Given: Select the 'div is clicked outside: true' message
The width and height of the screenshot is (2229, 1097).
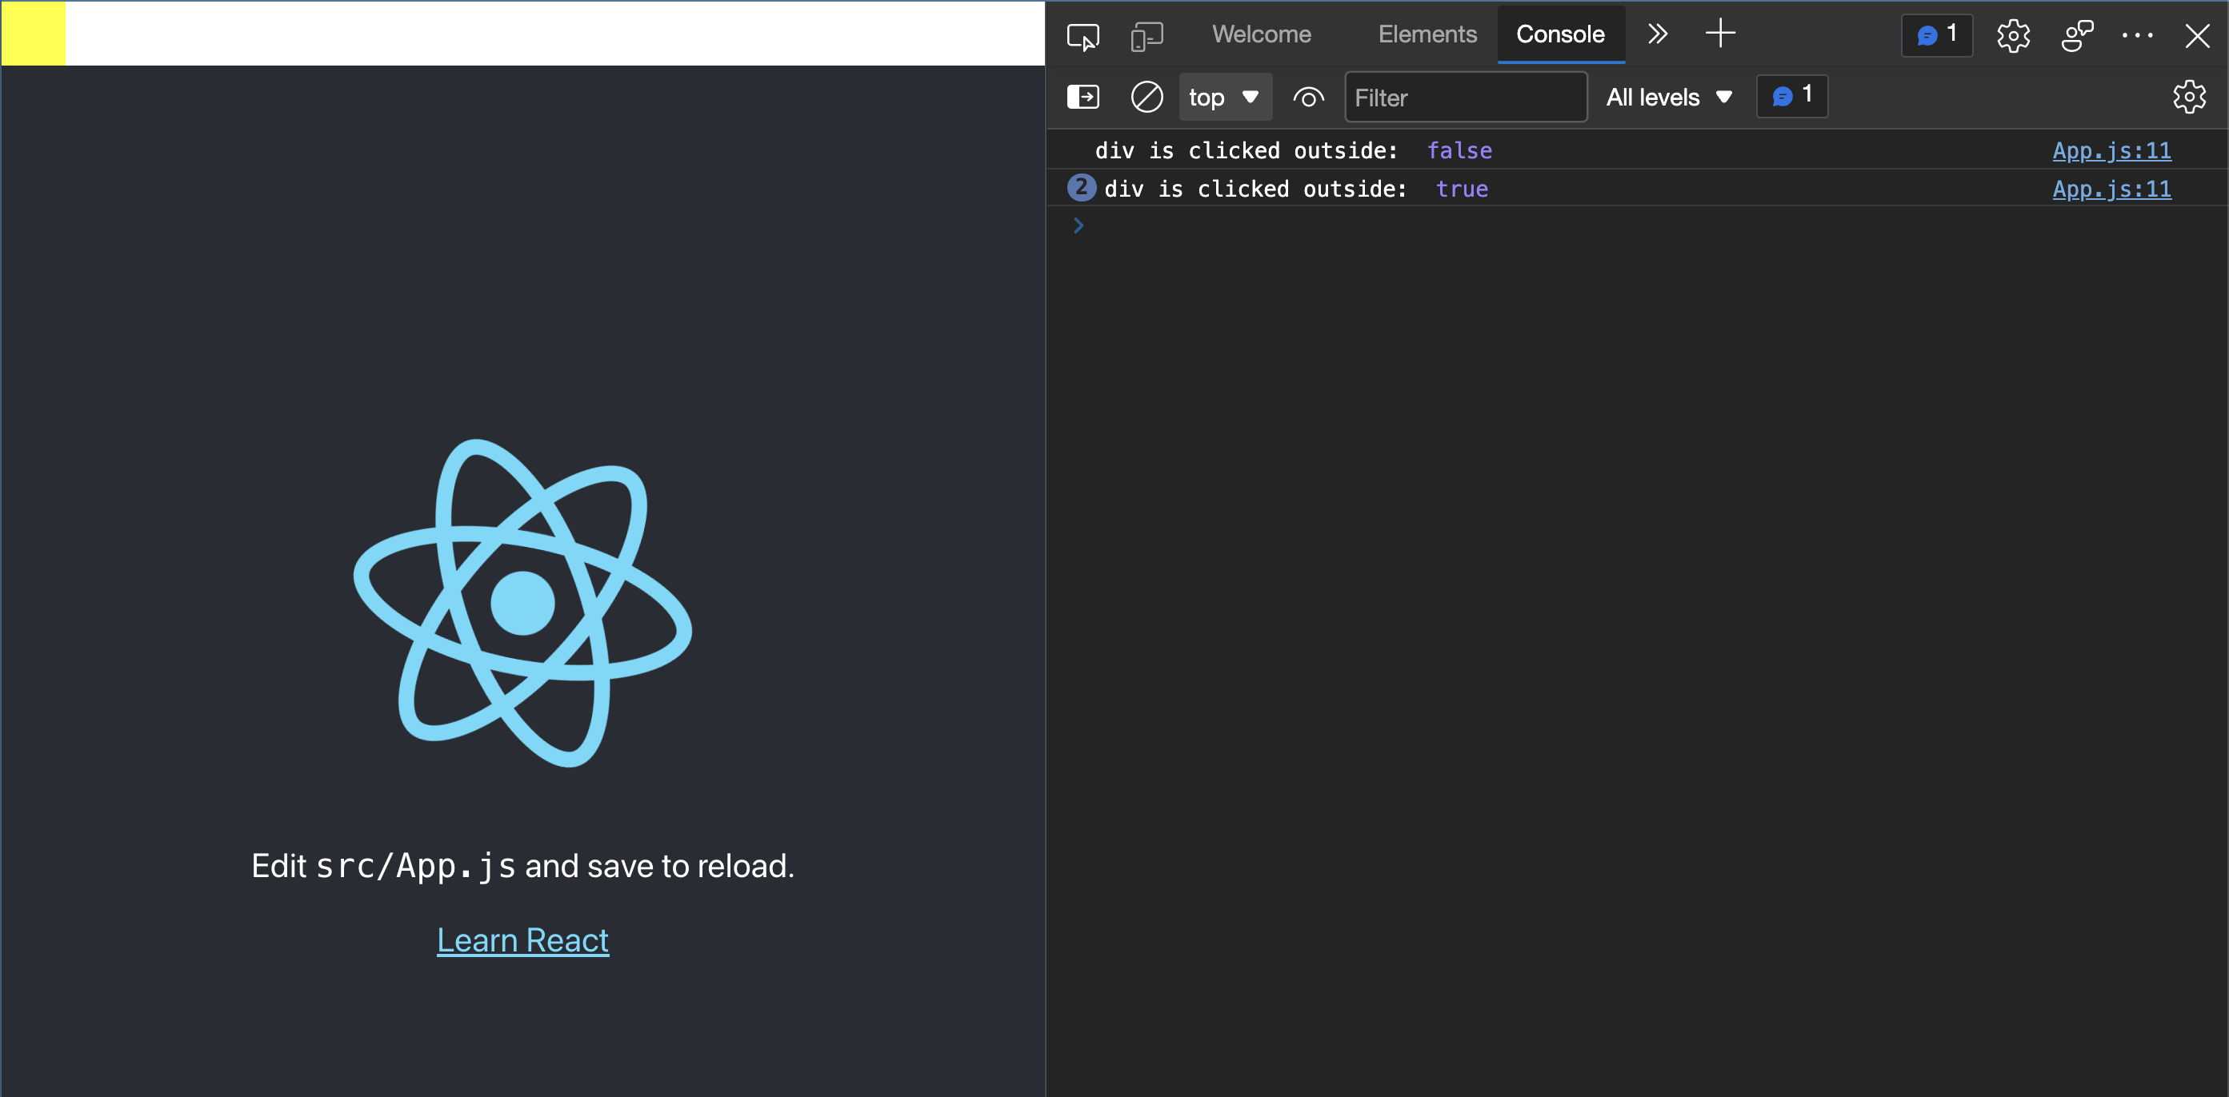Looking at the screenshot, I should pos(1295,189).
